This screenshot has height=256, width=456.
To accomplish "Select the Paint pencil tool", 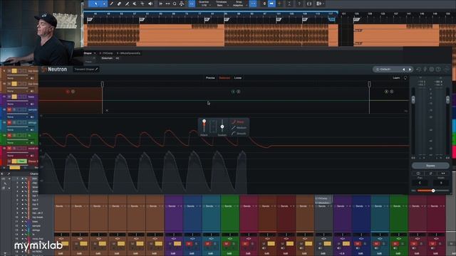I will (x=111, y=4).
